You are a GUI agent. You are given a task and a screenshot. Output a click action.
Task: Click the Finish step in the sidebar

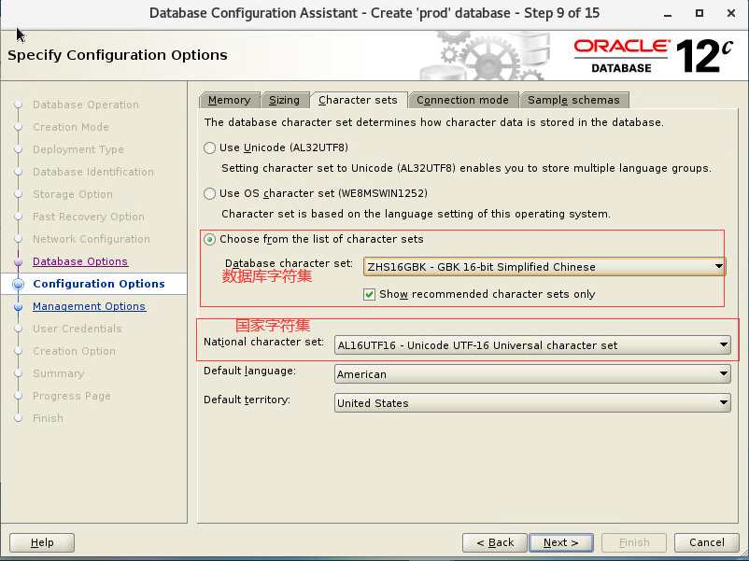48,419
